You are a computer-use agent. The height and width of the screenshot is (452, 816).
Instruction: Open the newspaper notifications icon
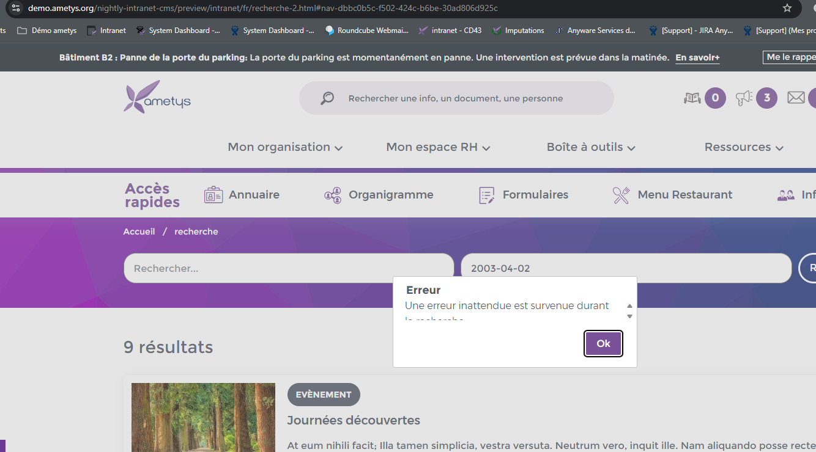coord(692,98)
